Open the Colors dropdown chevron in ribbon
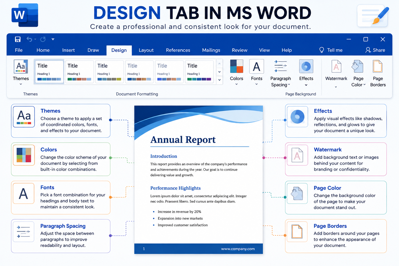Screen dimensions: 399x266 (236, 84)
